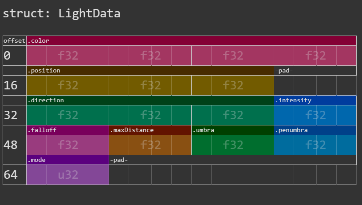Click the blue f32 cell under .intensity
Screen dimensions: 362x205
click(315, 115)
